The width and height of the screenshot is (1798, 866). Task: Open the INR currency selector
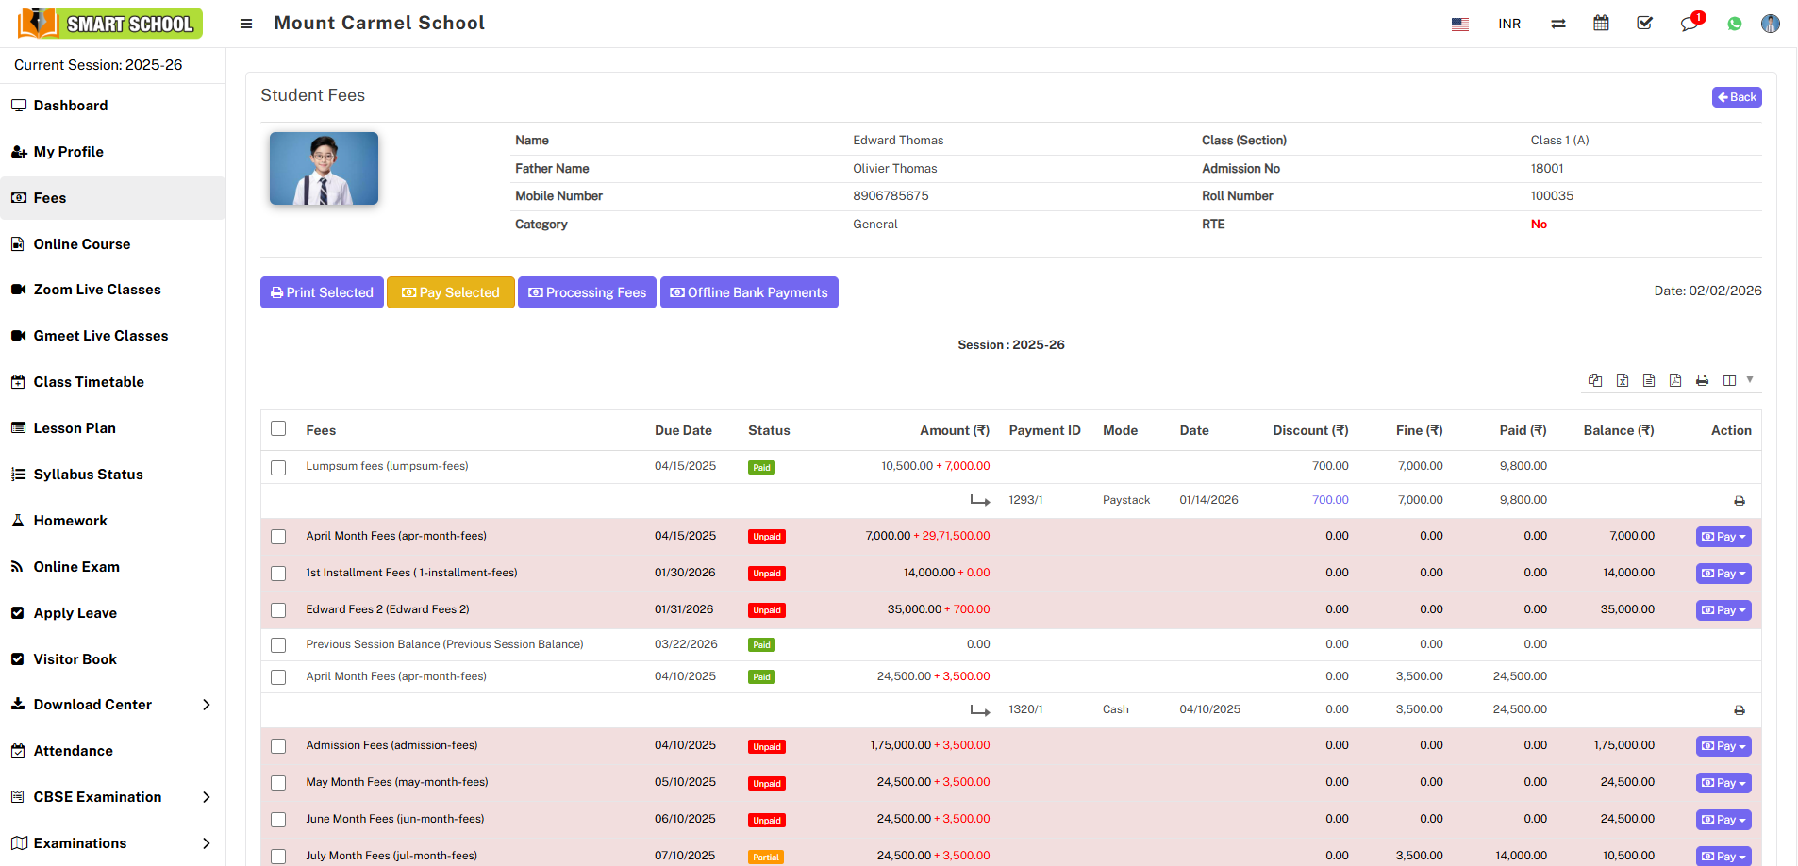point(1508,24)
